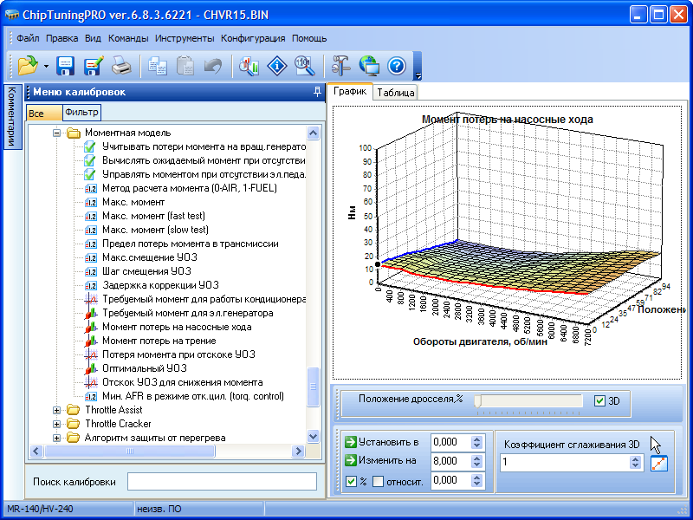Click the hex search magnifier icon
The height and width of the screenshot is (520, 693).
[304, 65]
